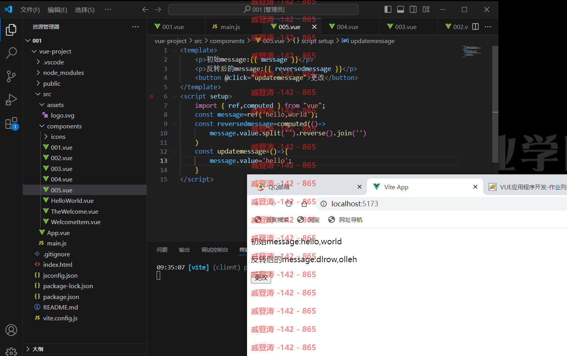Split the editor to the right
Viewport: 567px width, 356px height.
(475, 27)
